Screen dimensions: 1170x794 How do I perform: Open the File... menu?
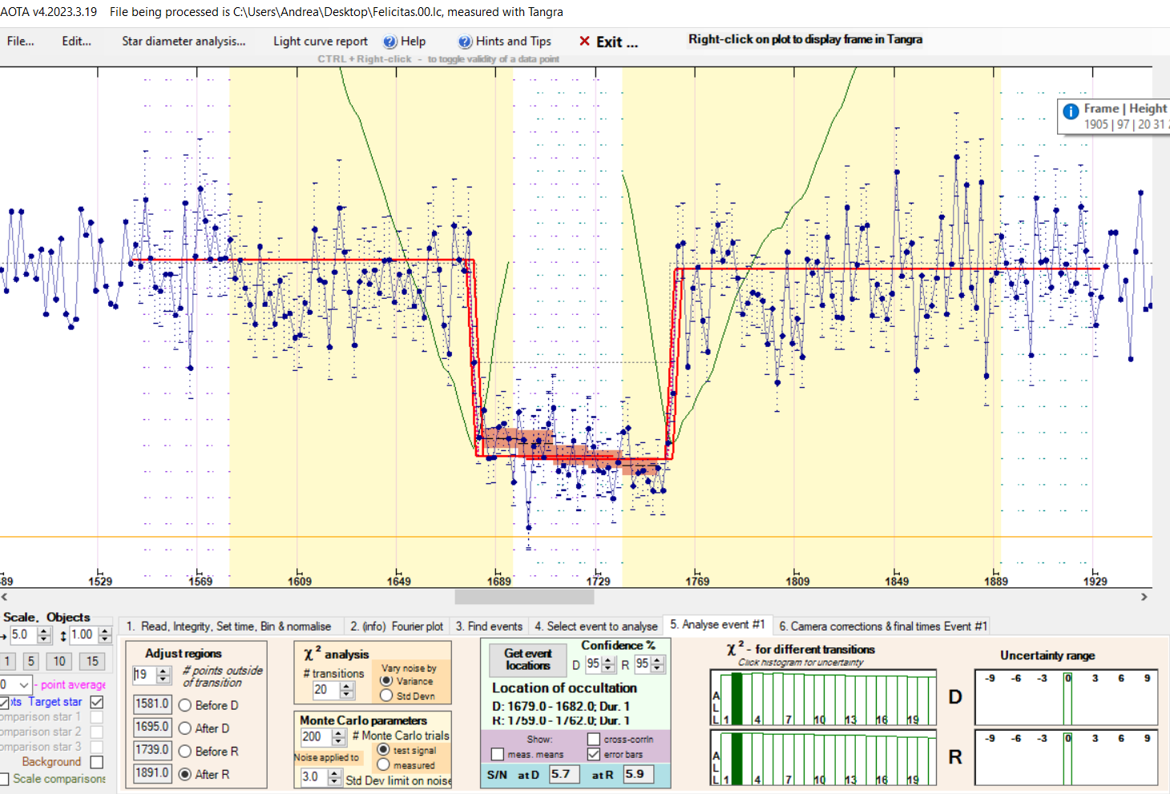21,42
